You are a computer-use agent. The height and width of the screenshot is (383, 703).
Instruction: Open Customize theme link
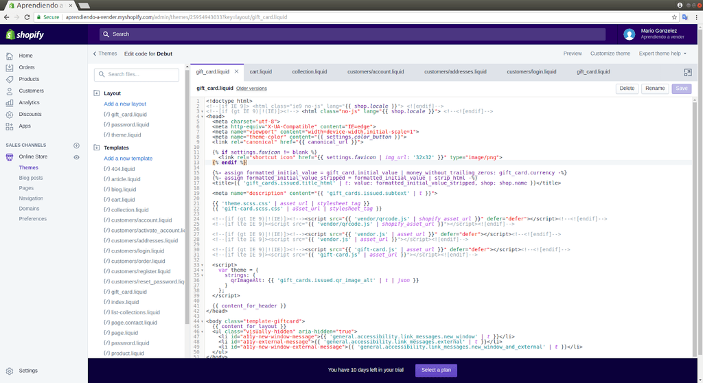pyautogui.click(x=610, y=54)
